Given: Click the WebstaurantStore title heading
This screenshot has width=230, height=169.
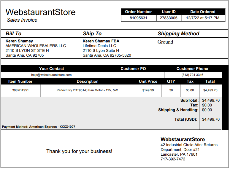Looking at the screenshot, I should coord(41,12).
